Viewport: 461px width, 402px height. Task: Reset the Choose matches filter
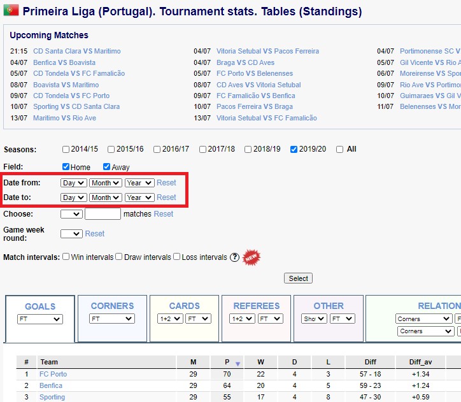164,214
